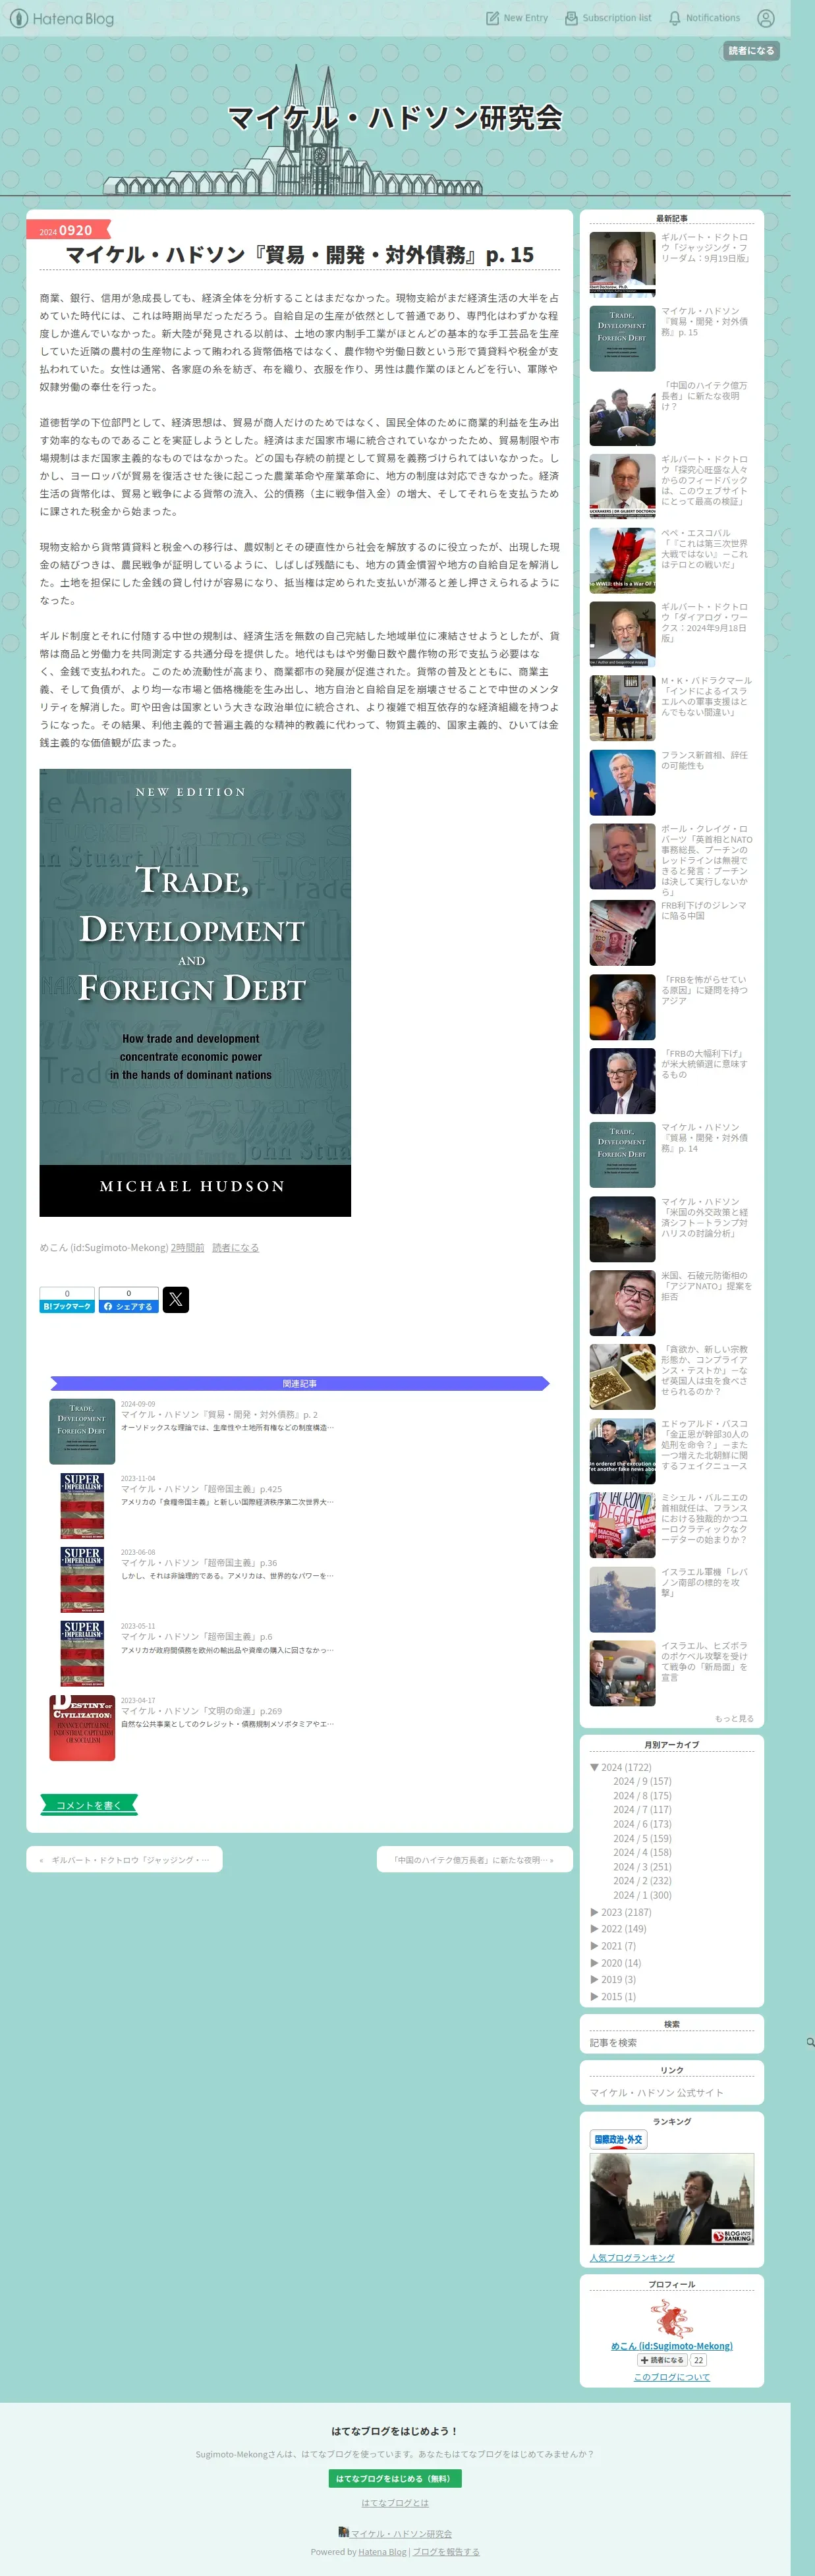Open the user account avatar menu
The height and width of the screenshot is (2576, 815).
tap(766, 18)
